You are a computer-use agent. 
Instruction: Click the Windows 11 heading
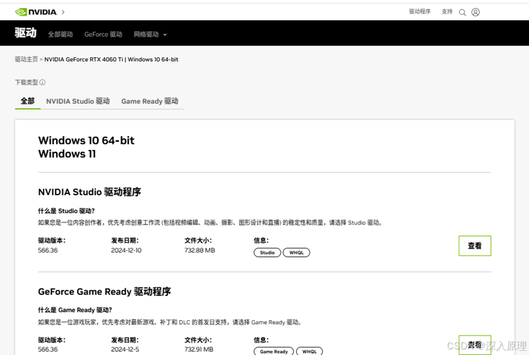click(67, 154)
